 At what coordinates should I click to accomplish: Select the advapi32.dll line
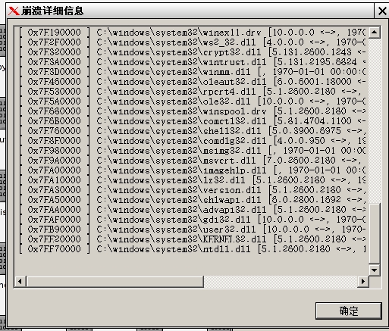(x=192, y=210)
